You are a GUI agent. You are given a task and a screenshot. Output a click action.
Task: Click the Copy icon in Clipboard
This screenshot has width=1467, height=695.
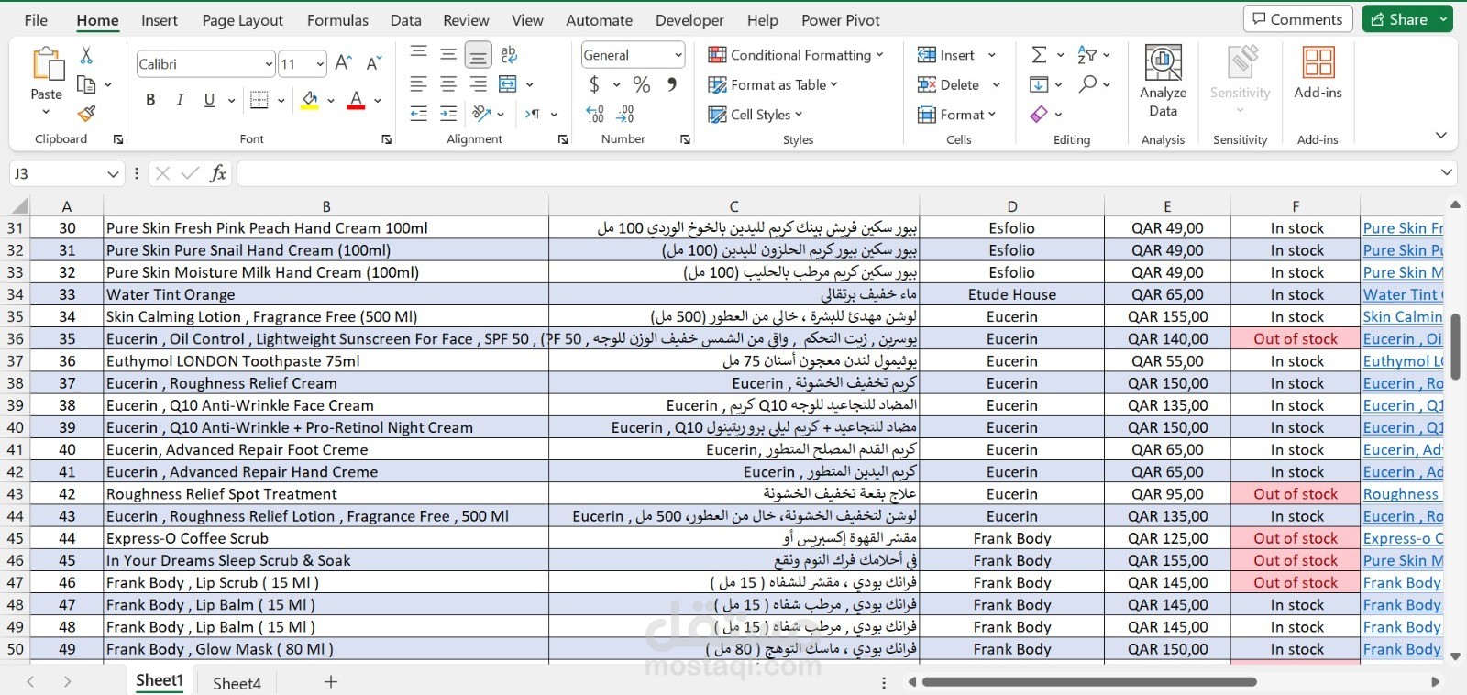click(x=86, y=84)
